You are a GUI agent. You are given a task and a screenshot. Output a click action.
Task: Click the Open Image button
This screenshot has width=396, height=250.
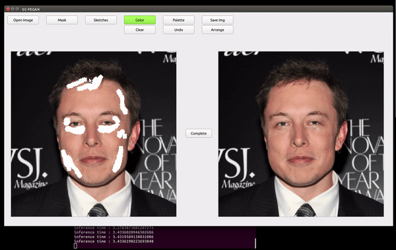[23, 20]
